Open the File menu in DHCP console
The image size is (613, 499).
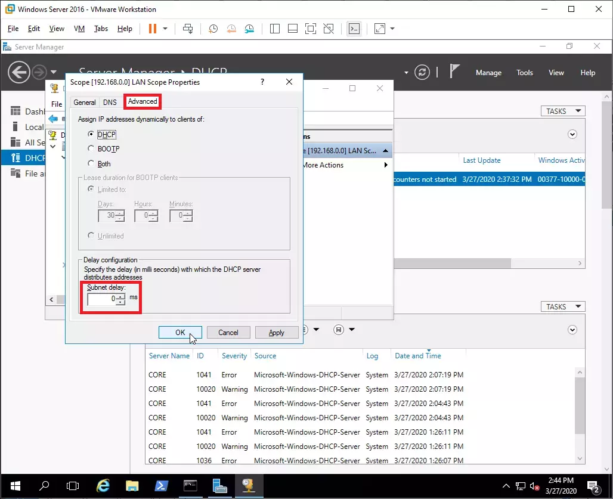[x=57, y=104]
